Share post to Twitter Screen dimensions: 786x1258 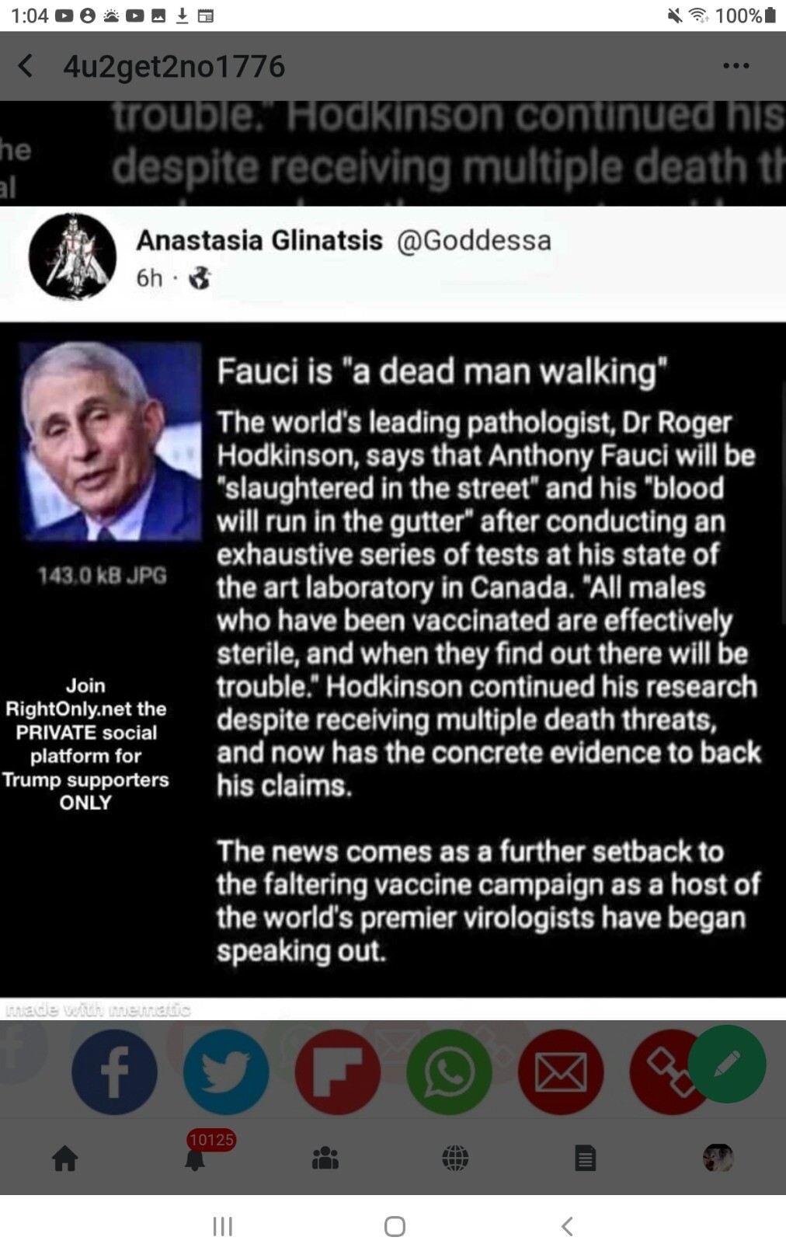(x=226, y=1072)
